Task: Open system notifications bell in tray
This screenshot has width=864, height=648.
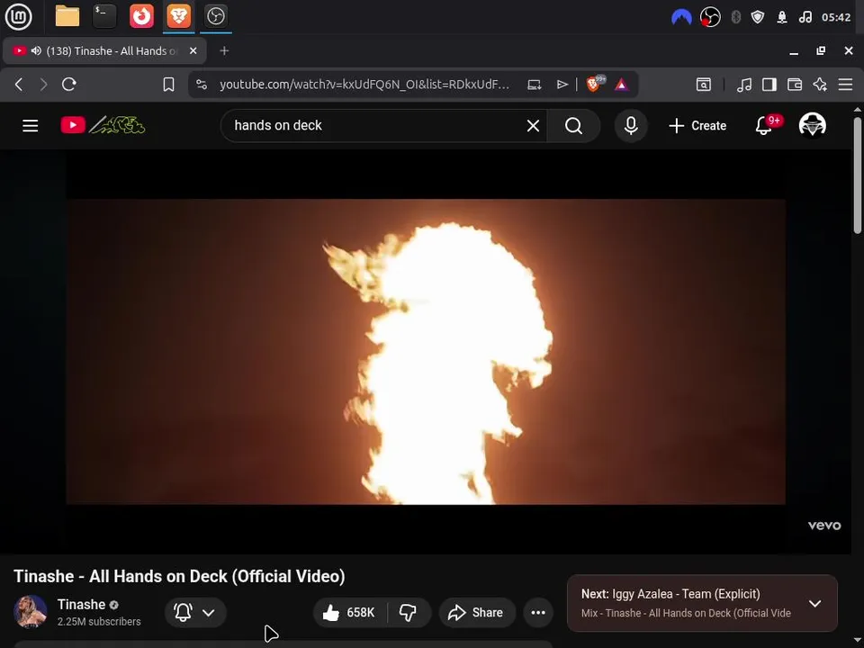Action: 782,17
